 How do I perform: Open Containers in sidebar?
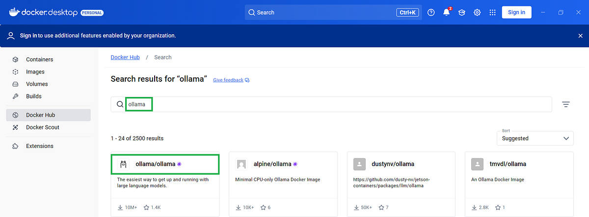[x=48, y=59]
